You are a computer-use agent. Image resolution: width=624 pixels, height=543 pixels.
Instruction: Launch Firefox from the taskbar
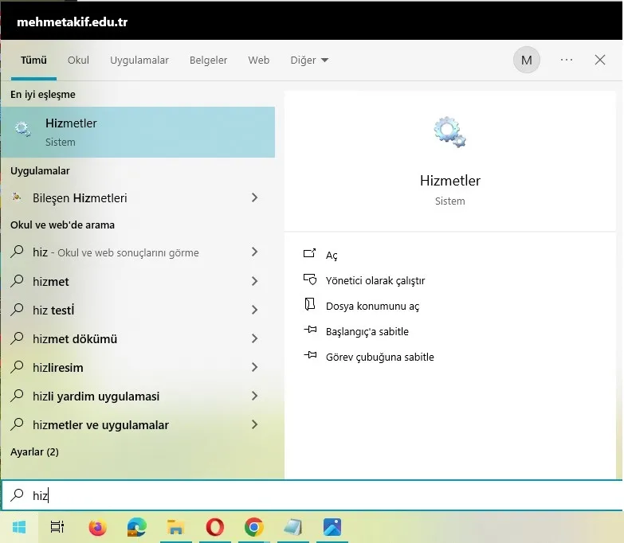(x=97, y=527)
